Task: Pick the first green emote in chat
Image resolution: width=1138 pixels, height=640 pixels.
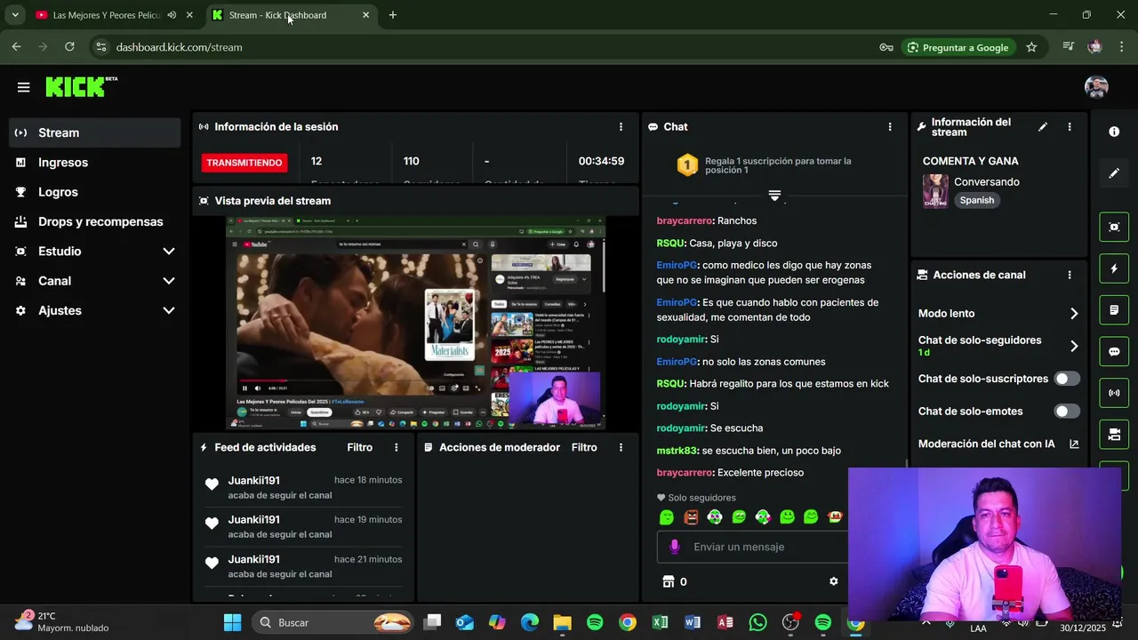Action: 667,517
